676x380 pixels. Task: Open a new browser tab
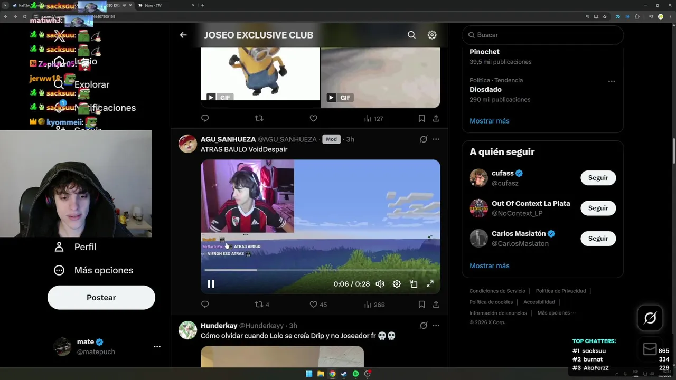click(x=203, y=5)
